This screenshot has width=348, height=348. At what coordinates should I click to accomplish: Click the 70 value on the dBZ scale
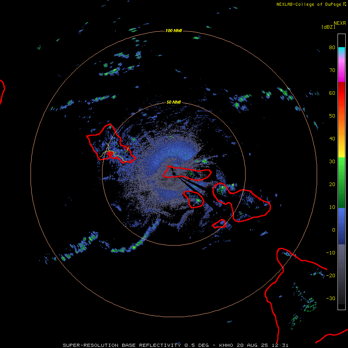pyautogui.click(x=332, y=70)
